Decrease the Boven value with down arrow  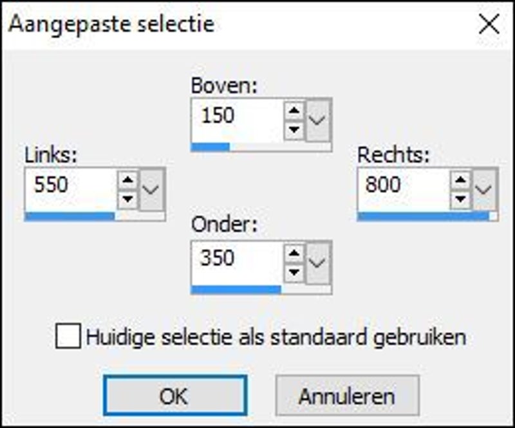click(294, 129)
